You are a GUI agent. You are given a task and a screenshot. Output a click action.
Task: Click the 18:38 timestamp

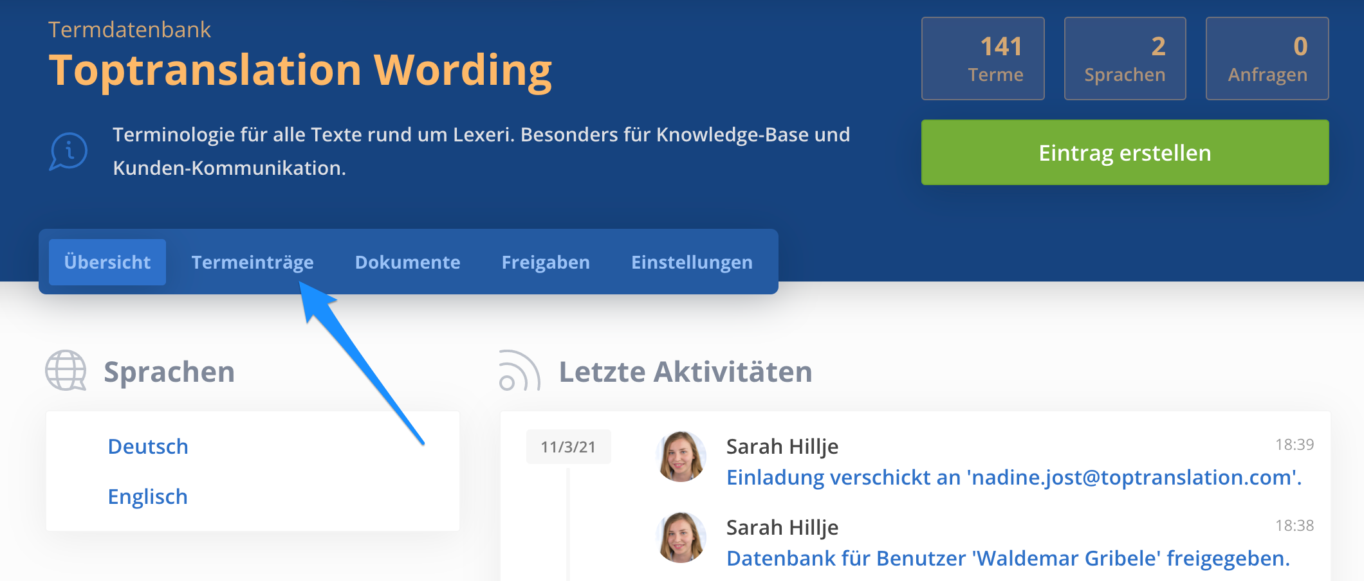click(1295, 526)
